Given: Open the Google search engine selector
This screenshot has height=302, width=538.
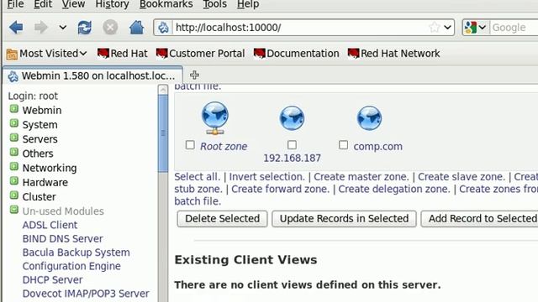Looking at the screenshot, I should (475, 28).
